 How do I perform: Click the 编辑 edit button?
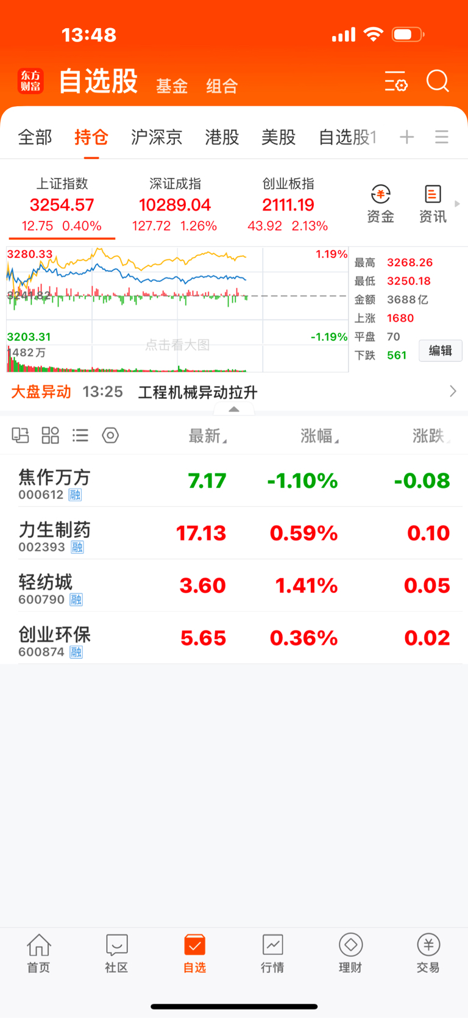click(441, 351)
